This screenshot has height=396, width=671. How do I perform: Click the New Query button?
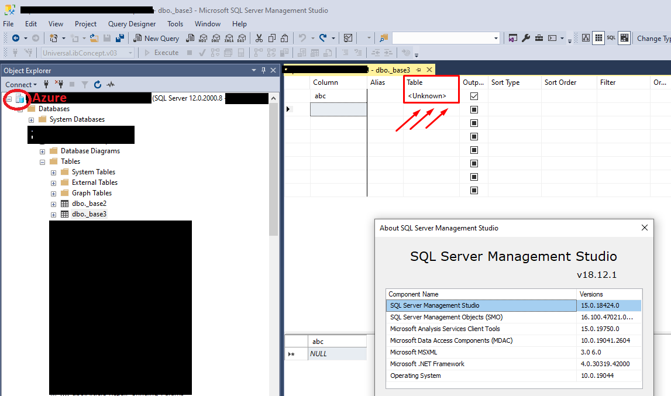pyautogui.click(x=156, y=38)
